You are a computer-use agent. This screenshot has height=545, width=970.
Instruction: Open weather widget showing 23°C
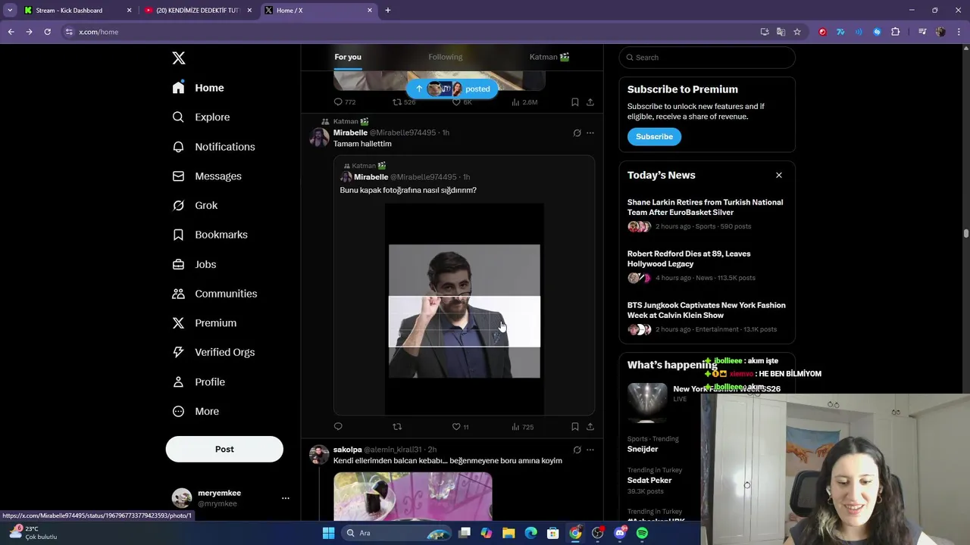coord(33,532)
